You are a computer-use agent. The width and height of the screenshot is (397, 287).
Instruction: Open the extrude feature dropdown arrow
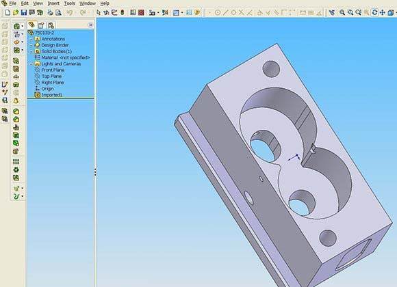(x=23, y=26)
